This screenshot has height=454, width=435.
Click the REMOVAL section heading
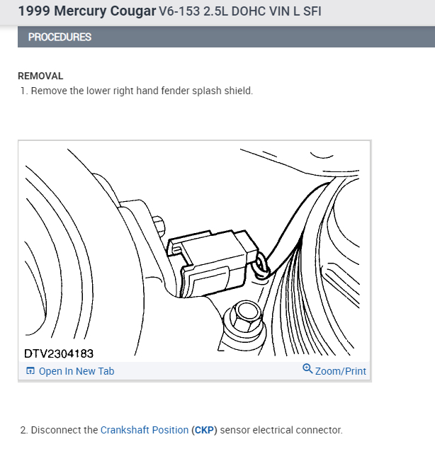(x=40, y=76)
